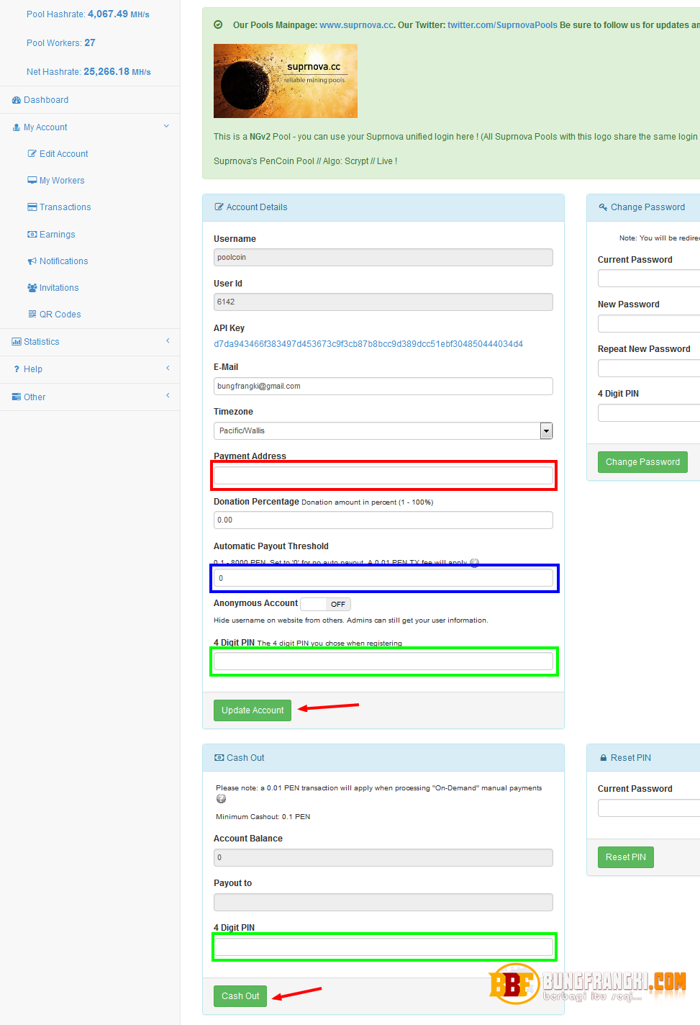The image size is (700, 1025).
Task: Click the Change Password key icon
Action: (x=604, y=207)
